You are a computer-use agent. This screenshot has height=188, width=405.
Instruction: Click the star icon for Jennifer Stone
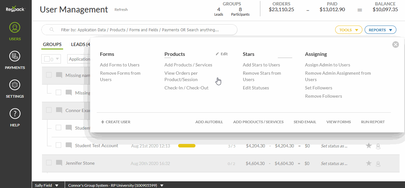click(x=369, y=163)
